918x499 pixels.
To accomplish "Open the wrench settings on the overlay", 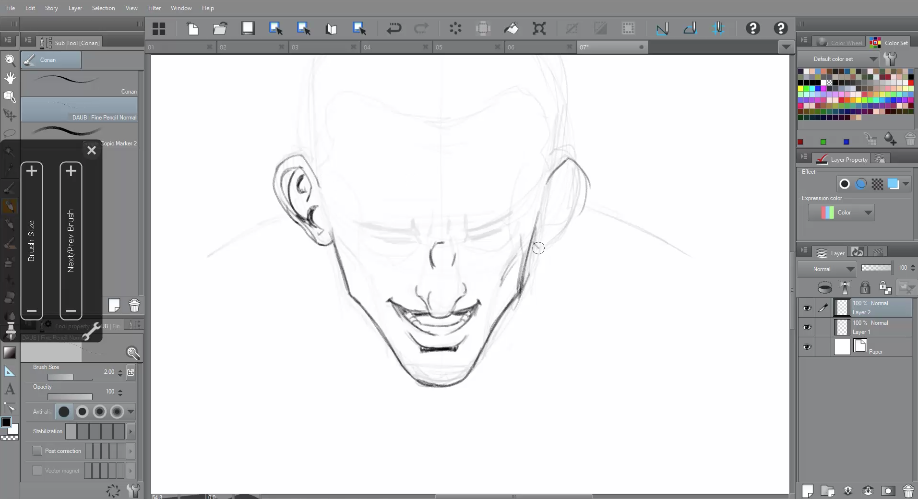I will (91, 331).
